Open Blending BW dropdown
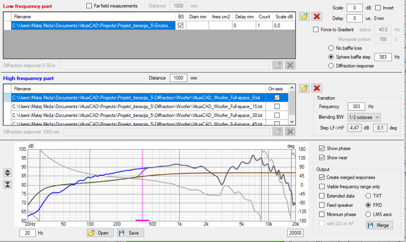Image resolution: width=406 pixels, height=242 pixels. [x=364, y=117]
